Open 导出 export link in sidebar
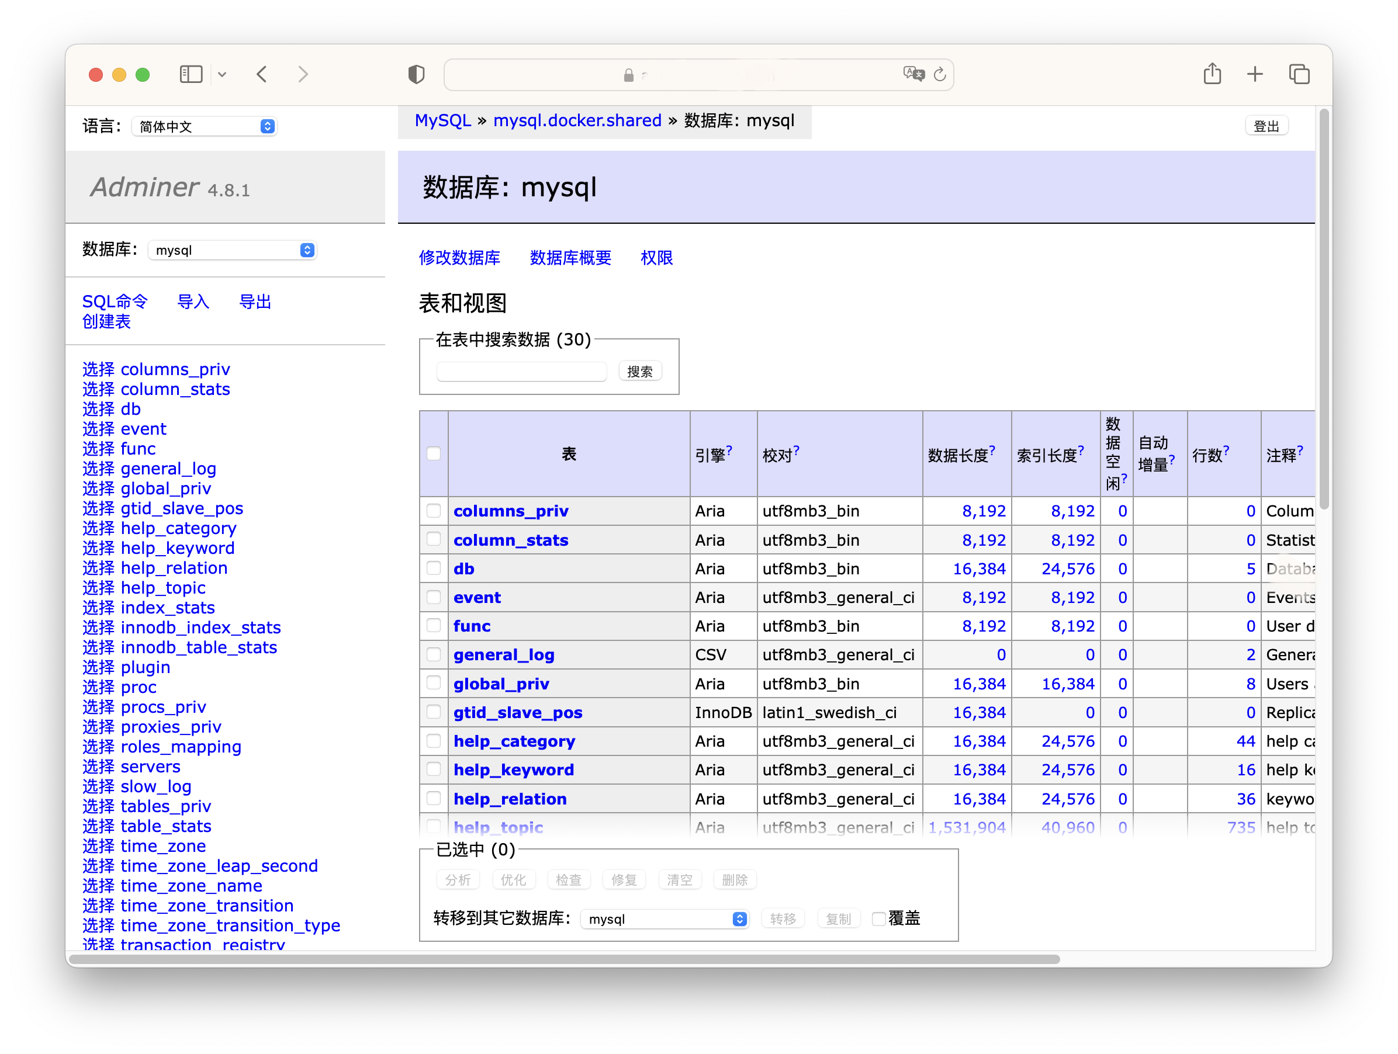 (x=255, y=301)
